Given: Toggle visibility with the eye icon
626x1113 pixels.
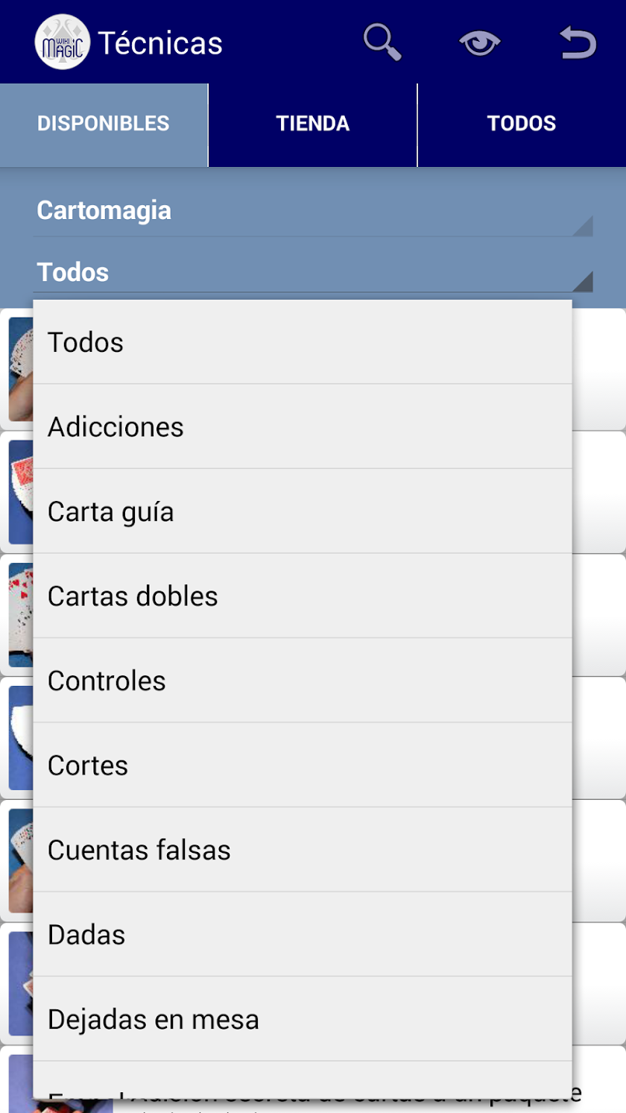Looking at the screenshot, I should point(480,43).
